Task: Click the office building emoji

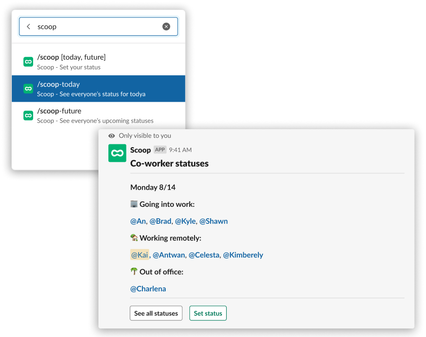Action: [x=134, y=204]
